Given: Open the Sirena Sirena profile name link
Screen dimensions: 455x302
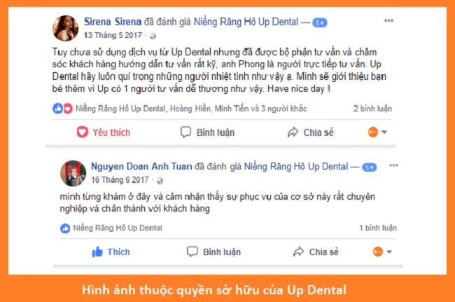Looking at the screenshot, I should point(113,22).
